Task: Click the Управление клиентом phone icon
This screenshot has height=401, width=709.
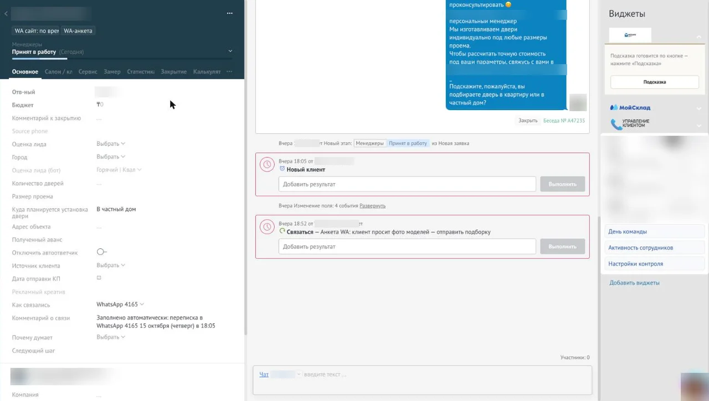Action: click(x=616, y=124)
